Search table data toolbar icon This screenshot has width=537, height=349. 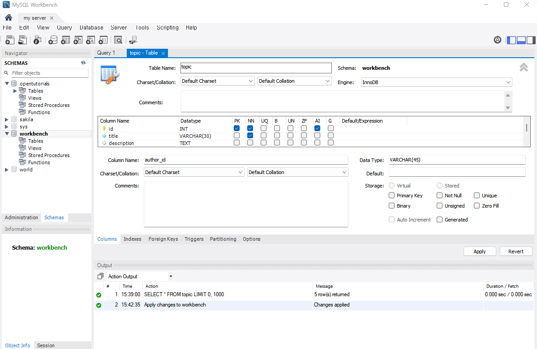point(118,40)
